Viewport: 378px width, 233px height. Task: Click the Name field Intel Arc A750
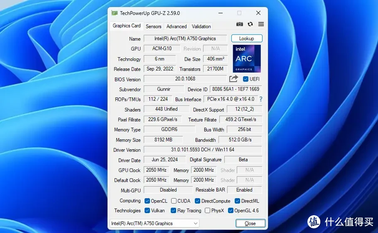click(x=185, y=39)
